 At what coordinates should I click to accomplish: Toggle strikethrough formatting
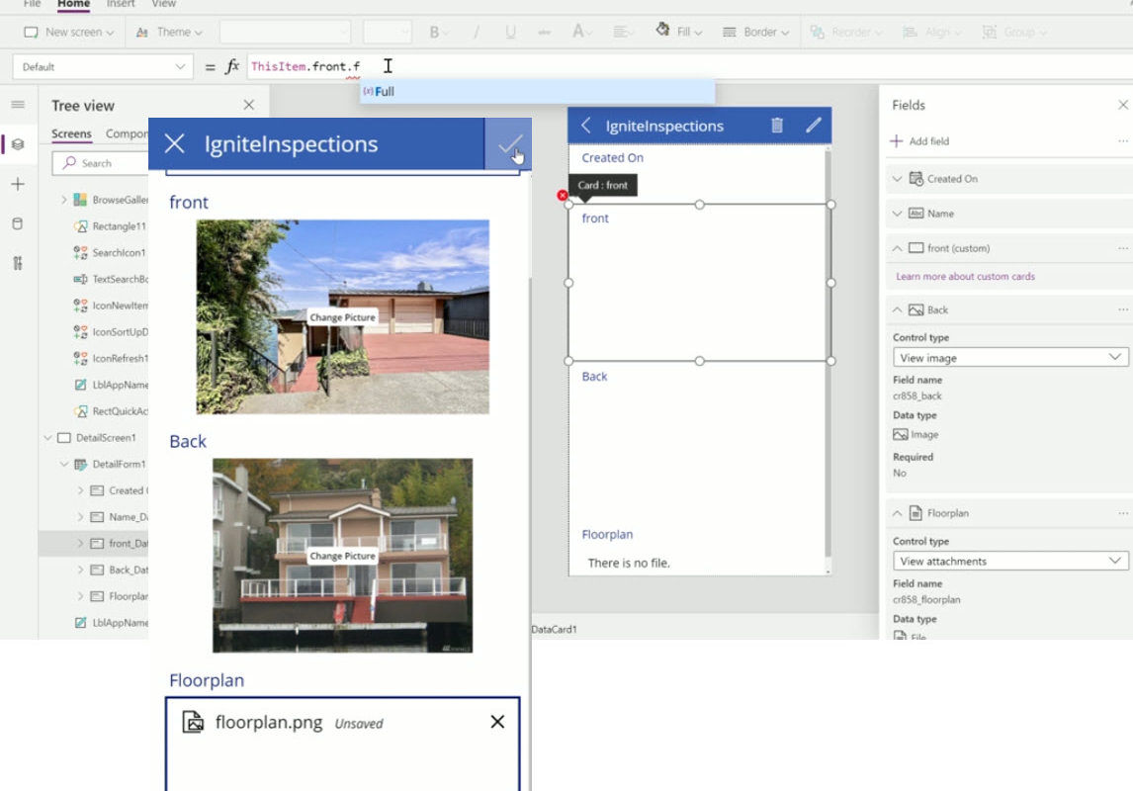click(x=544, y=32)
